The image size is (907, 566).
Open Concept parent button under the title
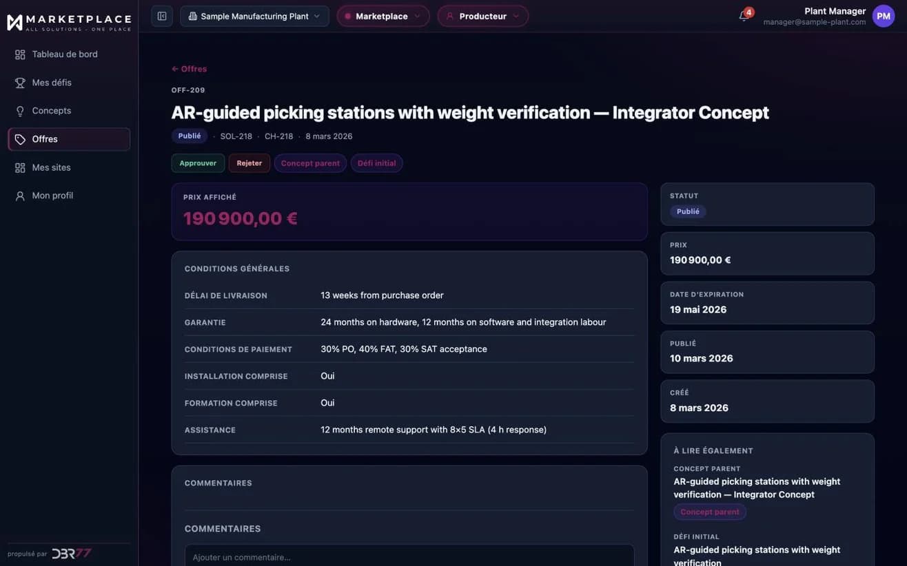click(310, 163)
